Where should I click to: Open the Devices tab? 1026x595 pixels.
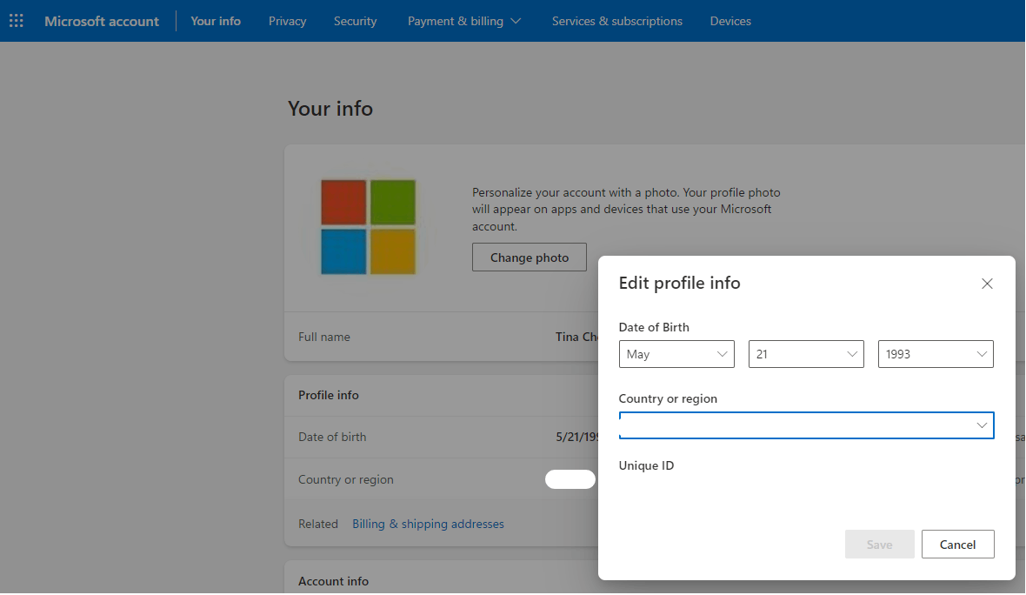point(730,21)
